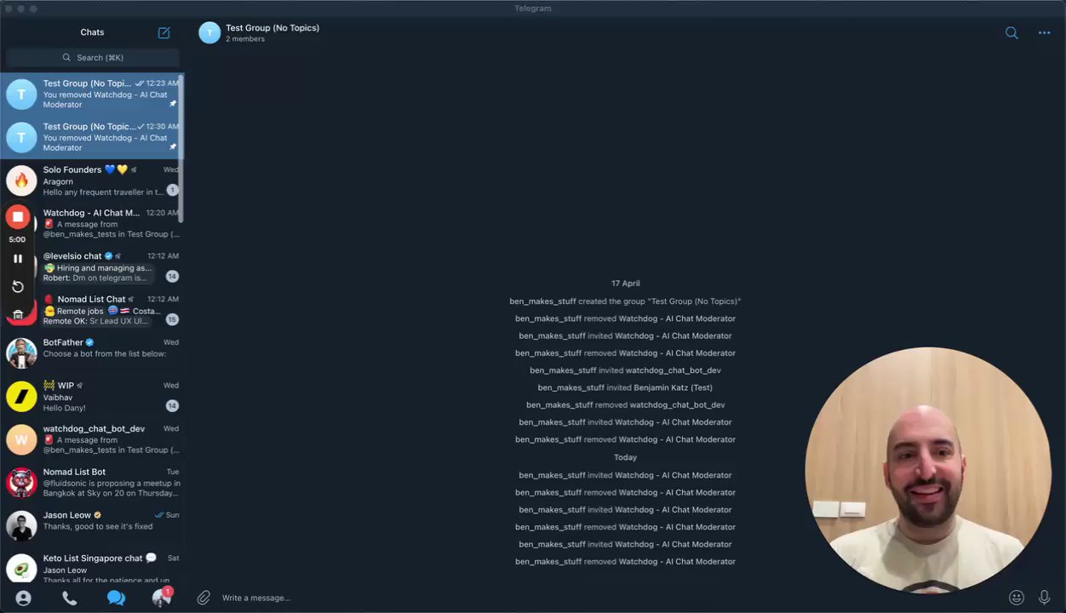Viewport: 1066px width, 613px height.
Task: Click pin icon on 12:30 AM Test Group
Action: [x=173, y=146]
